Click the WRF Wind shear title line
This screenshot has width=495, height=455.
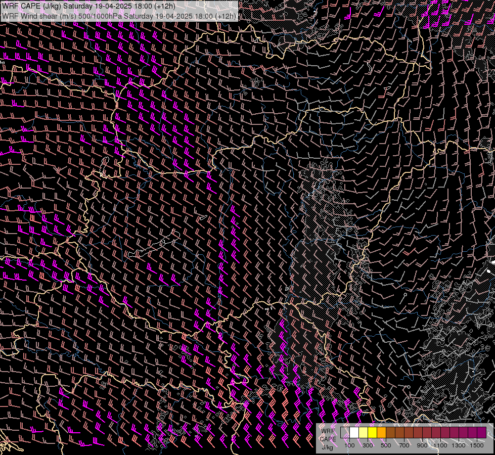click(x=119, y=16)
